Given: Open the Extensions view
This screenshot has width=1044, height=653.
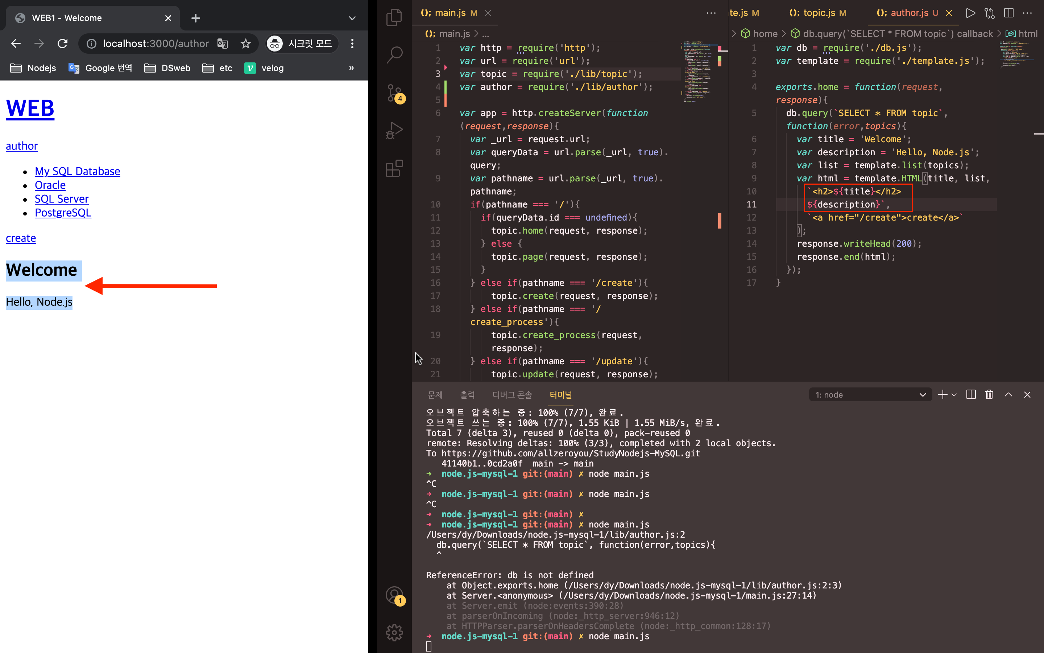Looking at the screenshot, I should [394, 168].
